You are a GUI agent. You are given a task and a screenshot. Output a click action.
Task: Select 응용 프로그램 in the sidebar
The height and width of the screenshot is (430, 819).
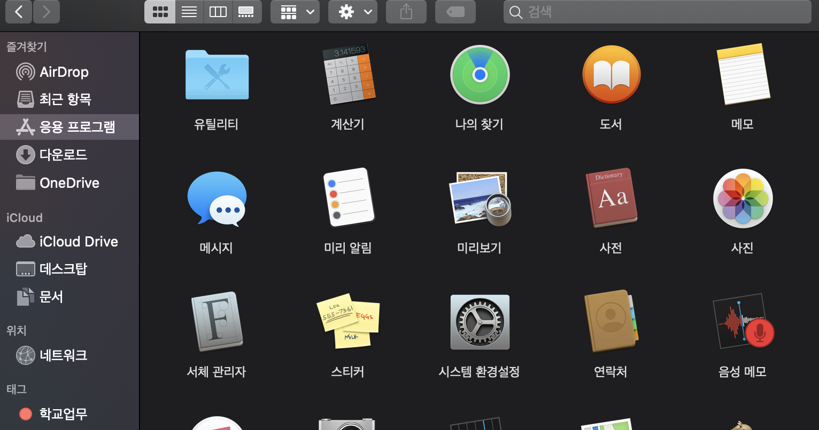(69, 127)
